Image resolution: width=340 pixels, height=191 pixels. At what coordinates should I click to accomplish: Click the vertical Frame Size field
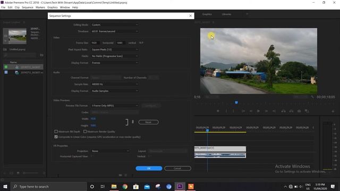click(x=121, y=43)
